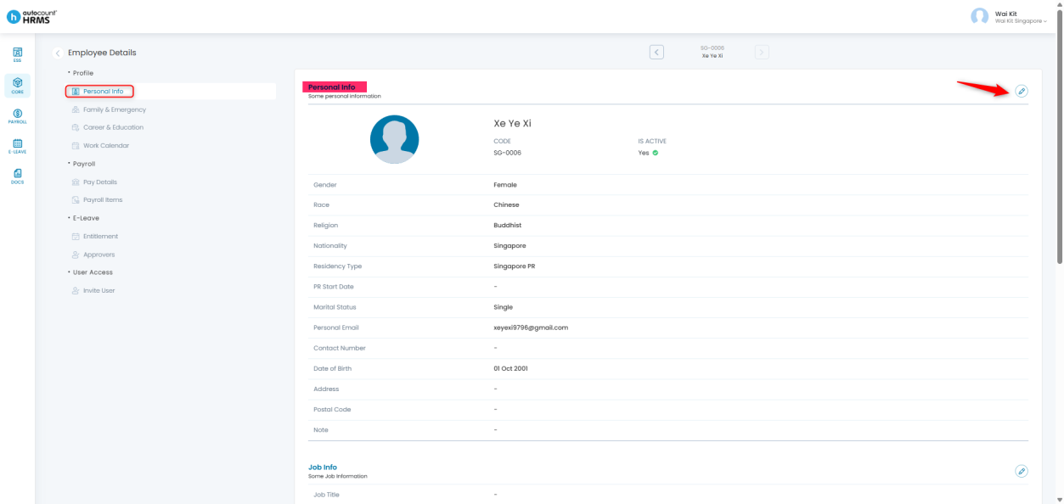Click the Personal Info section title
The height and width of the screenshot is (504, 1064).
332,87
